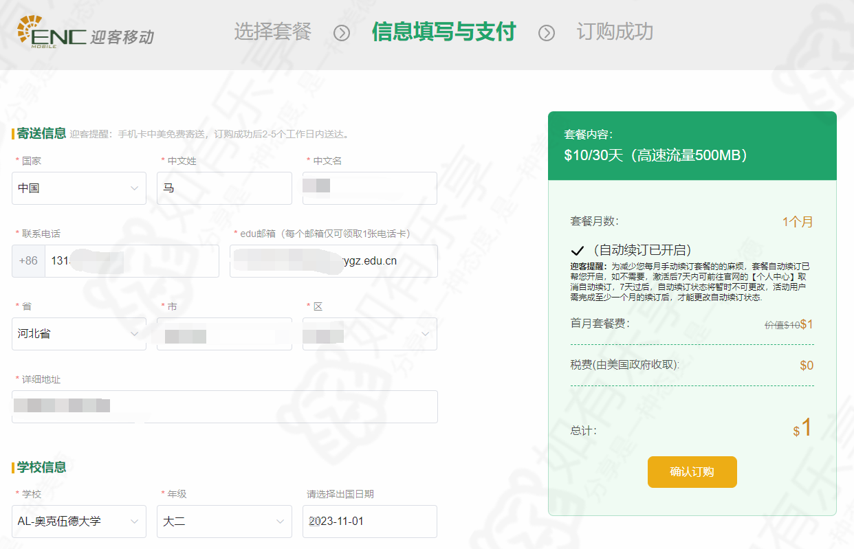
Task: Go to the 选择套餐 step
Action: coord(273,32)
